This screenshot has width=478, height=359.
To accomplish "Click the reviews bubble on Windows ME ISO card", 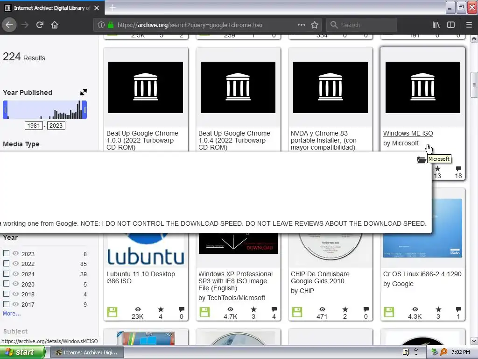I will click(x=458, y=168).
